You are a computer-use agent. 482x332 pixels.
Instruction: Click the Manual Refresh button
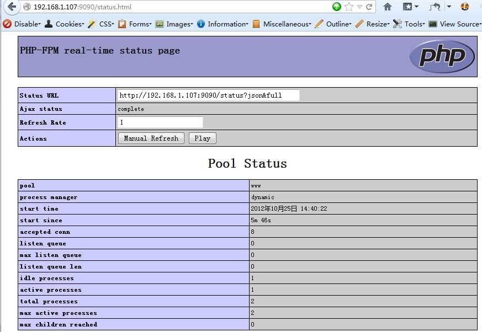point(151,138)
